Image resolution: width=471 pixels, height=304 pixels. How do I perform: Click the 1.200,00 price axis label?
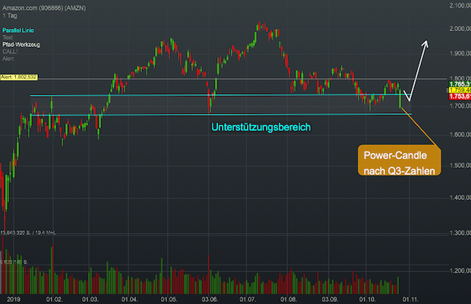(x=460, y=271)
